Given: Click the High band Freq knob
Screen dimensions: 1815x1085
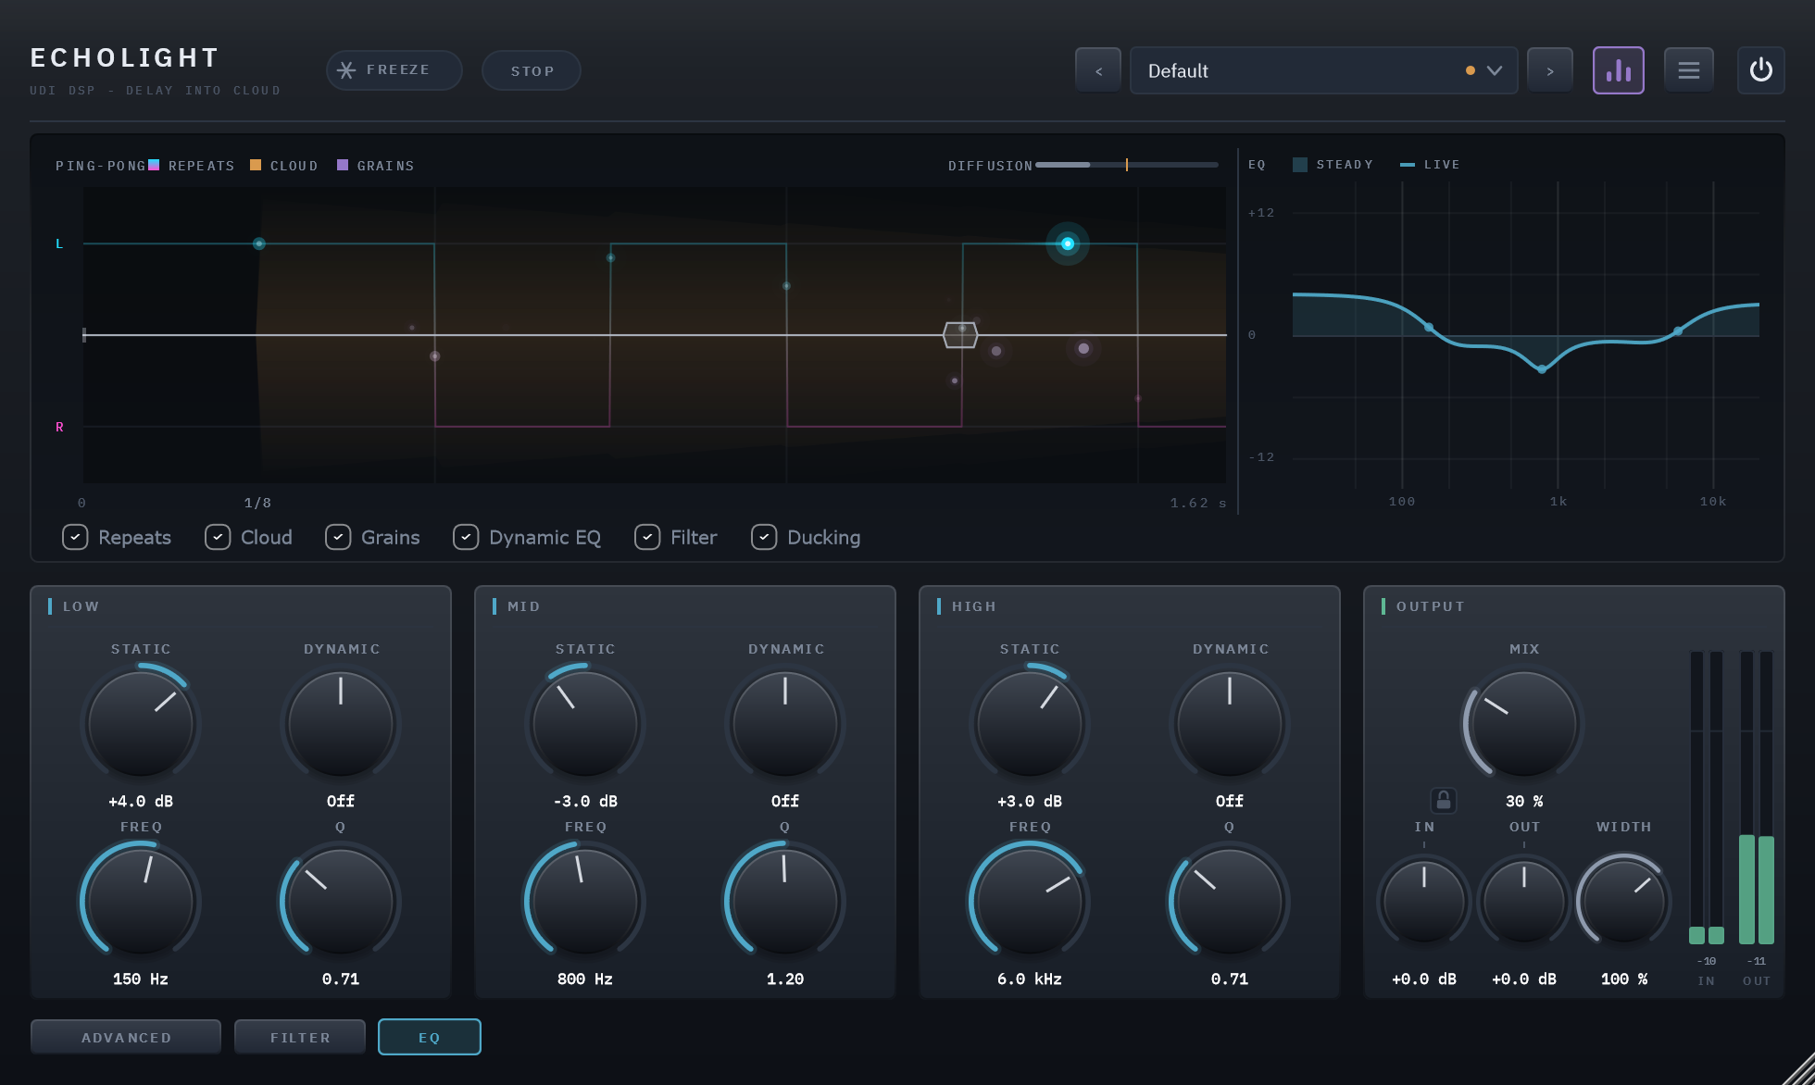Looking at the screenshot, I should [x=1030, y=901].
